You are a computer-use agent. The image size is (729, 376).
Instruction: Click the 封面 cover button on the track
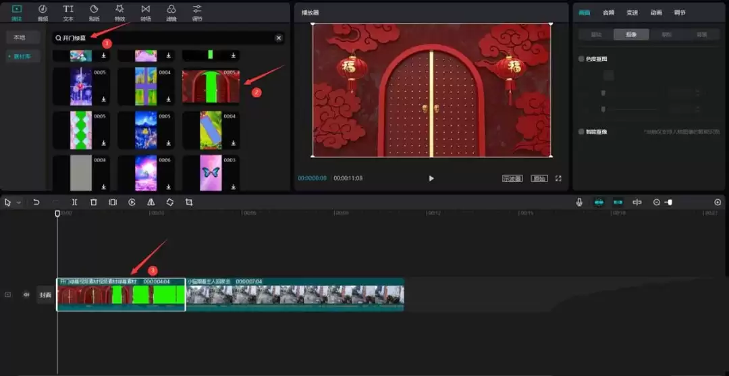[45, 294]
